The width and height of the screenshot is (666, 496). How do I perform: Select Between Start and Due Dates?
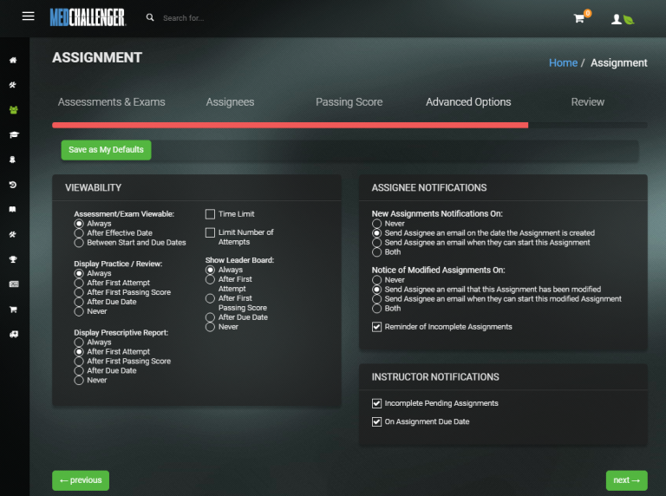(79, 243)
